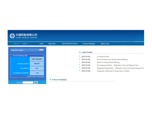
Task: Open Registered Shareholders Notification Letter link
Action: pos(120,68)
